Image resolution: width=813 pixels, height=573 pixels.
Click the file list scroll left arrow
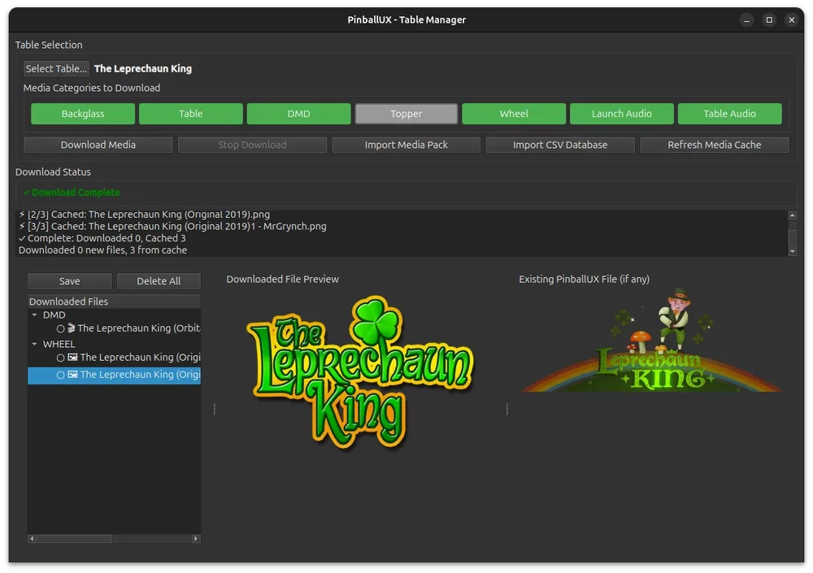coord(33,539)
